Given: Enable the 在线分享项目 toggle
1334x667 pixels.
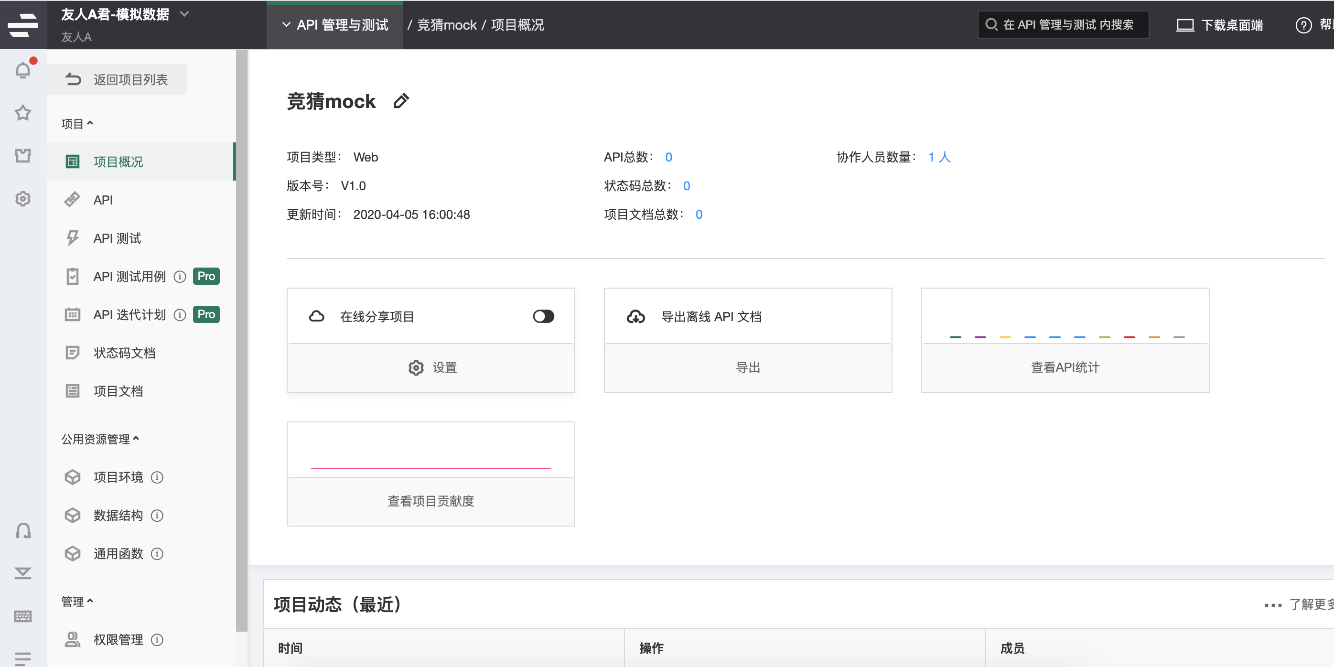Looking at the screenshot, I should [543, 316].
